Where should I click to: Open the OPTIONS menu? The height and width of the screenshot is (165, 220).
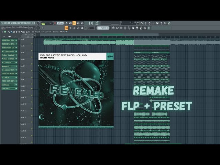[x=24, y=23]
